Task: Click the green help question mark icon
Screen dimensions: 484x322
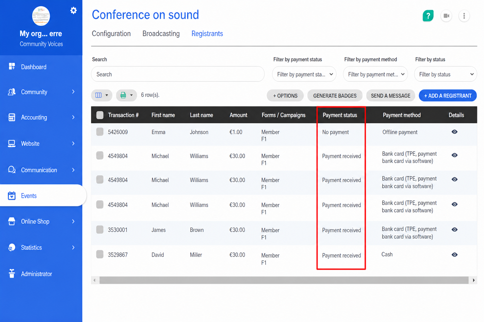Action: pyautogui.click(x=428, y=16)
